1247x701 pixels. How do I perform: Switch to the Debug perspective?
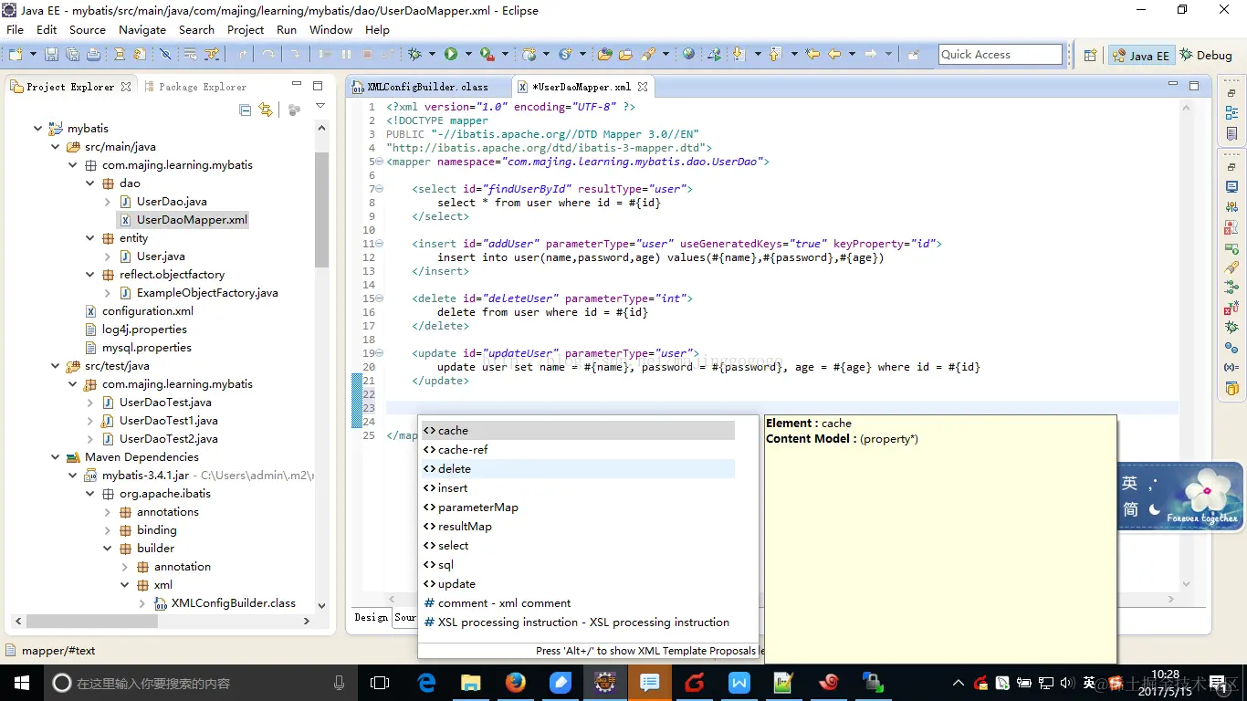[1206, 55]
